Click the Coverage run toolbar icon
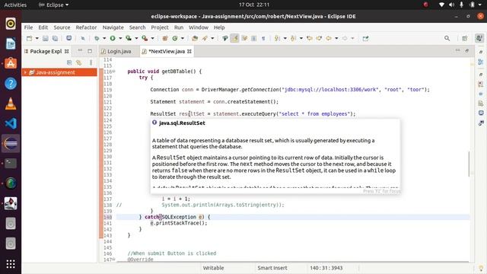 point(129,38)
